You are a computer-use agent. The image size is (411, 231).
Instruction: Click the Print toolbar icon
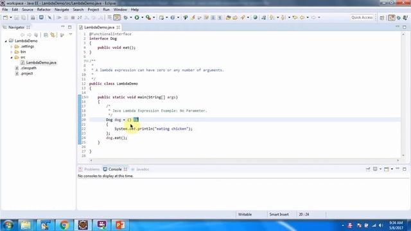[33, 17]
